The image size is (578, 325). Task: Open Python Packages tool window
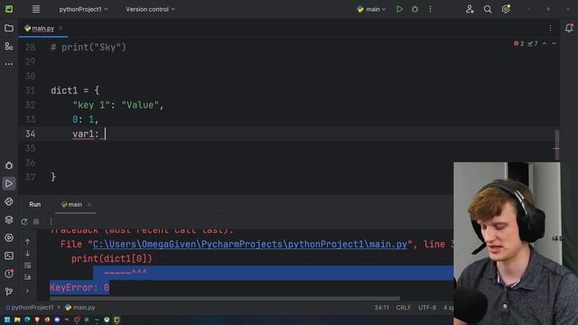(9, 201)
